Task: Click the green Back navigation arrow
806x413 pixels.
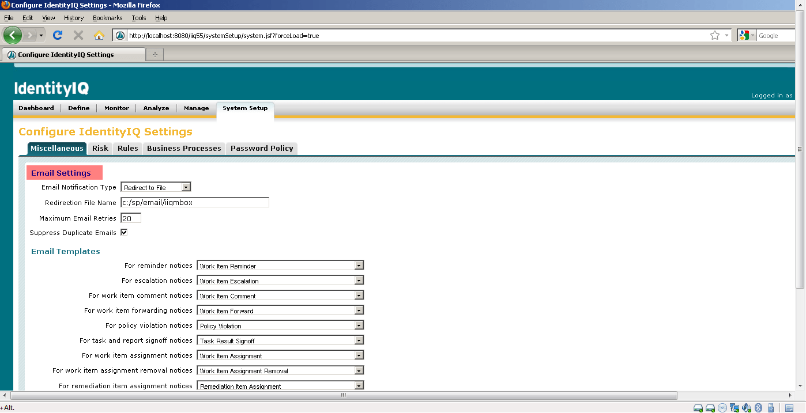Action: (12, 35)
